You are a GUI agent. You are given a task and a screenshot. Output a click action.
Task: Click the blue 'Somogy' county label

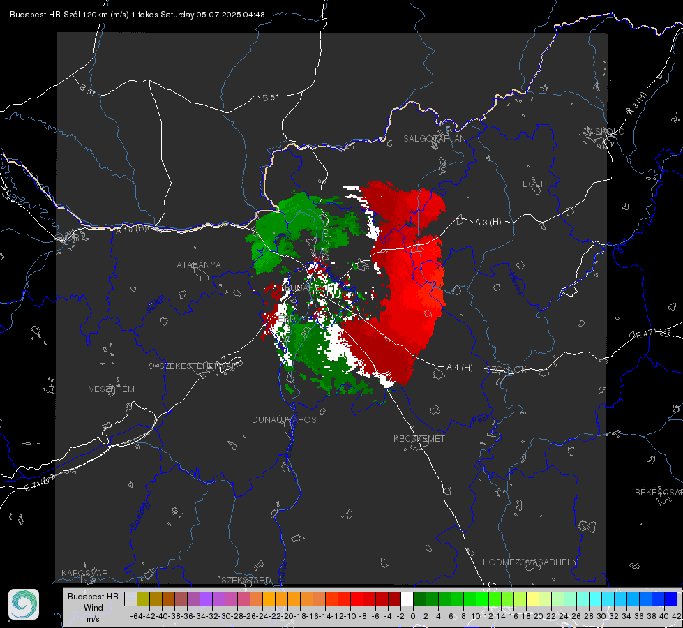(x=140, y=515)
